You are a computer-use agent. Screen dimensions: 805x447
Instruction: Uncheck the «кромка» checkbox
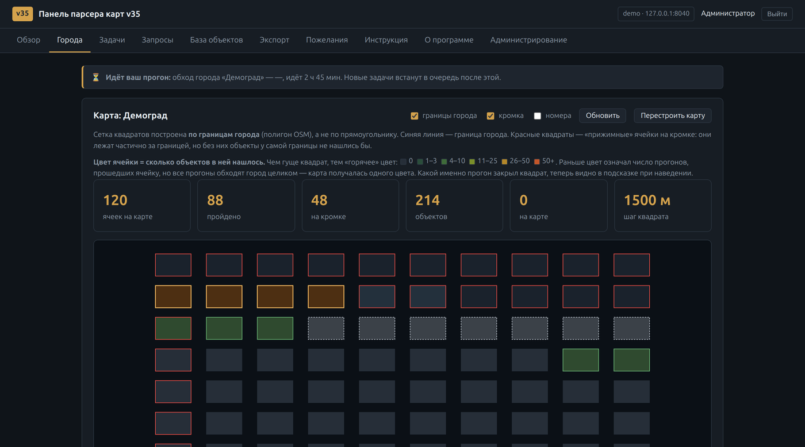tap(490, 115)
